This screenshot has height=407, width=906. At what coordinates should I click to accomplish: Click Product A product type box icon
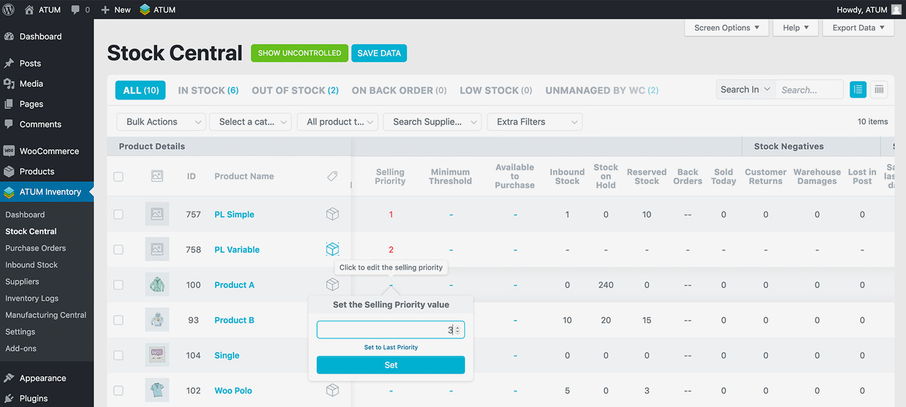pos(333,284)
